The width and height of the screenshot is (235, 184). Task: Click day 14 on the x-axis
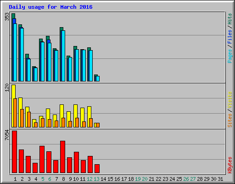click(x=103, y=179)
